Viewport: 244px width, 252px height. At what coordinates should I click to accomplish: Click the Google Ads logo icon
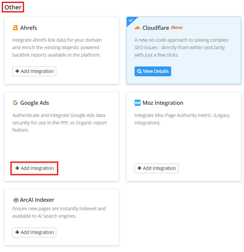pos(15,103)
